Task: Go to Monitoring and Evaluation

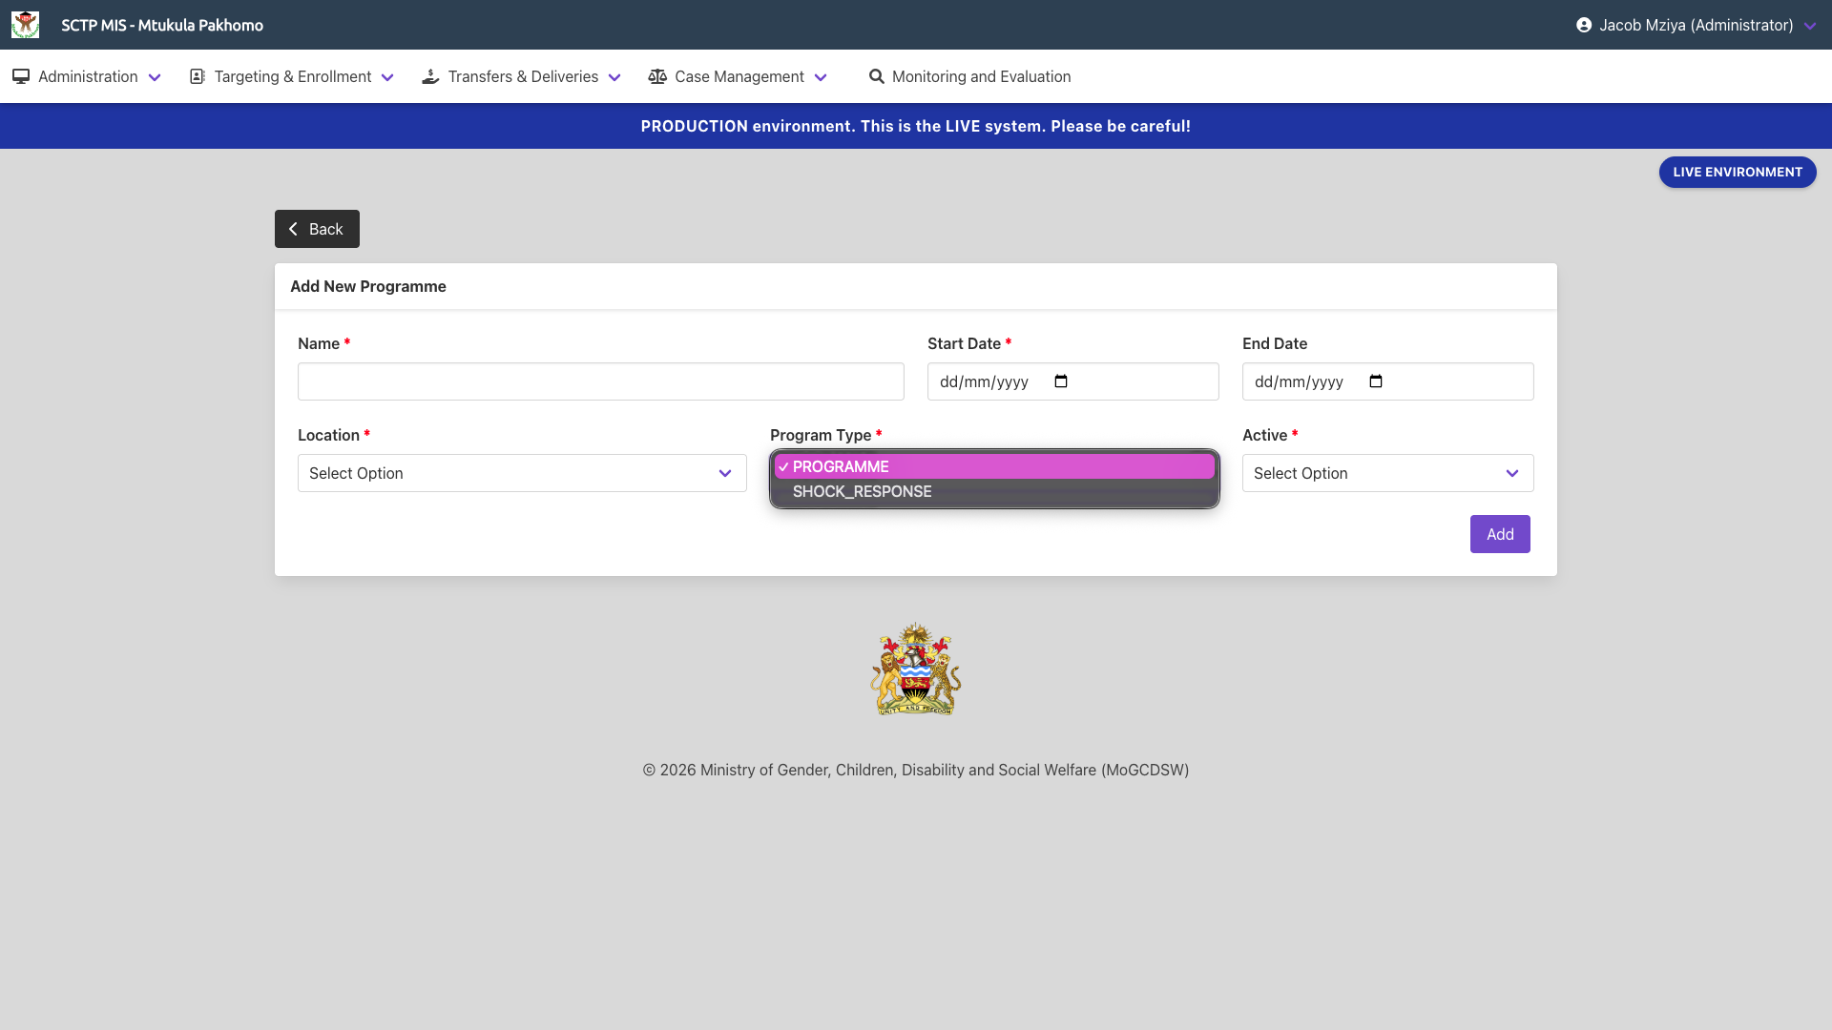Action: (969, 76)
